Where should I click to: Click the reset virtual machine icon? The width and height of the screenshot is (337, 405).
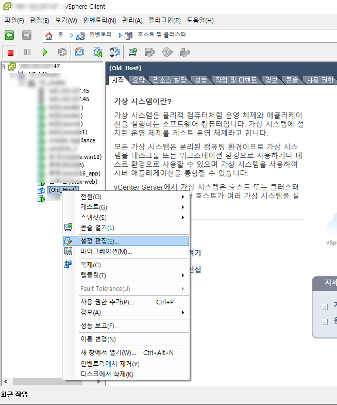tap(62, 53)
